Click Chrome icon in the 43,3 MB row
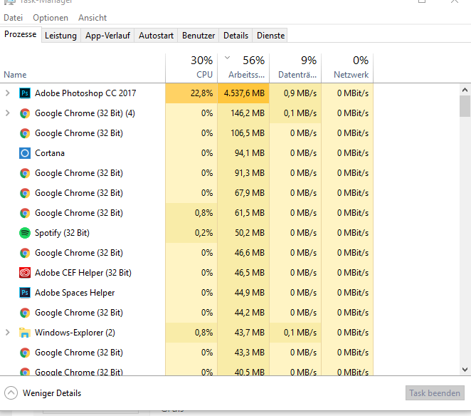Image resolution: width=471 pixels, height=416 pixels. [25, 353]
